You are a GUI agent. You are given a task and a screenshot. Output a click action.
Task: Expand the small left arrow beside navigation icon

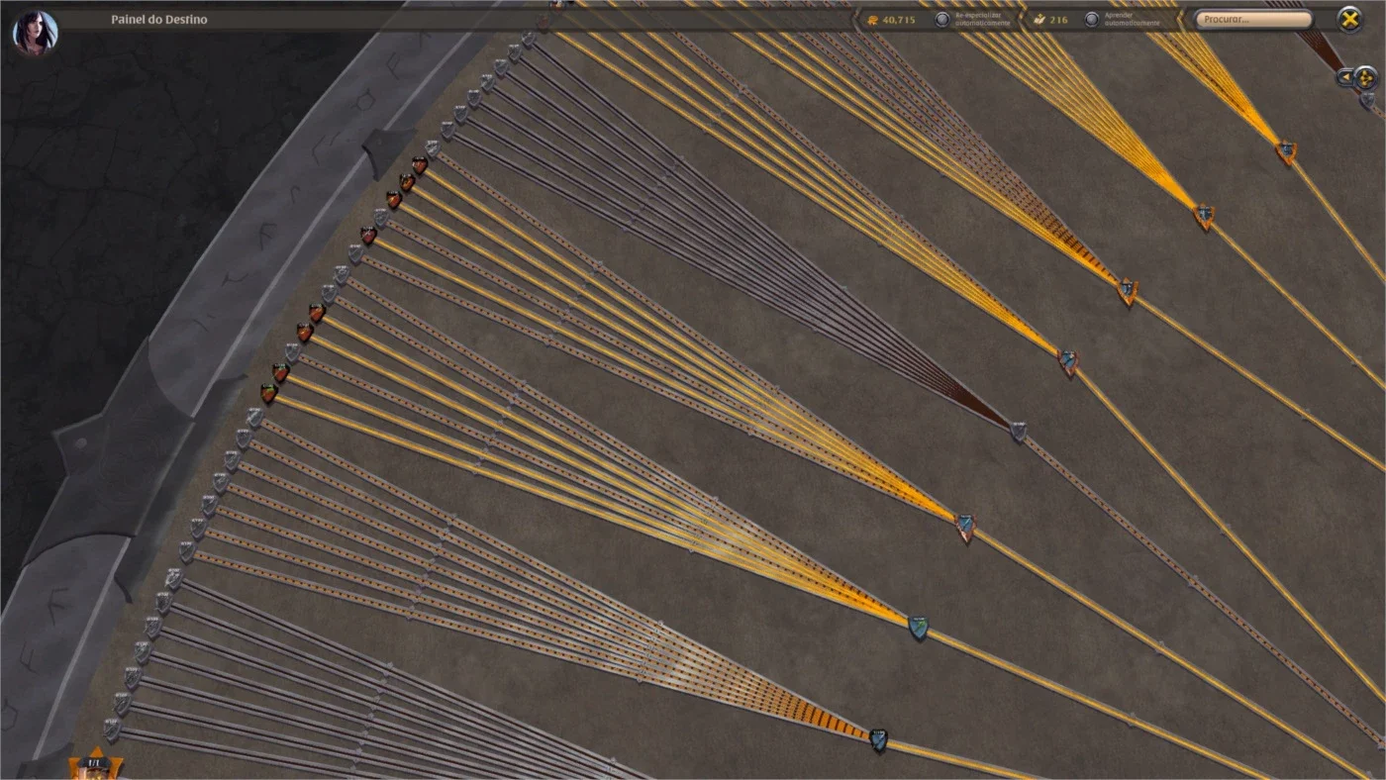pos(1344,76)
